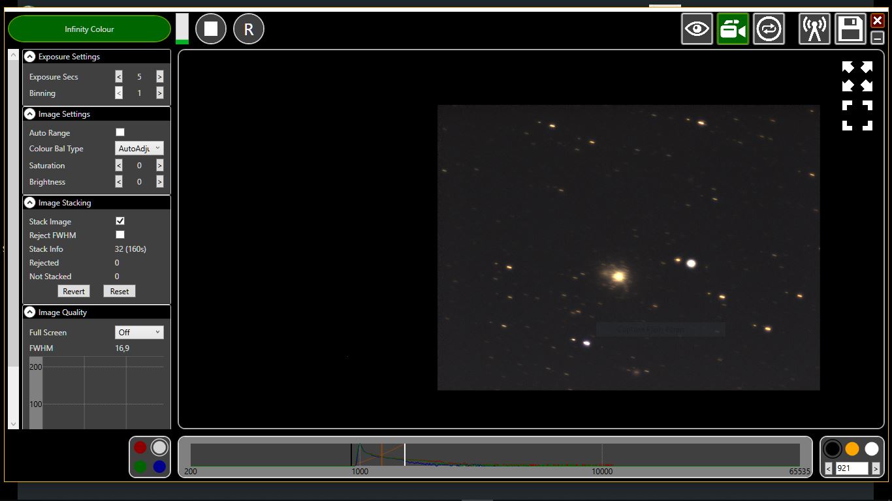This screenshot has height=501, width=892.
Task: Increase the Saturation value
Action: coord(159,166)
